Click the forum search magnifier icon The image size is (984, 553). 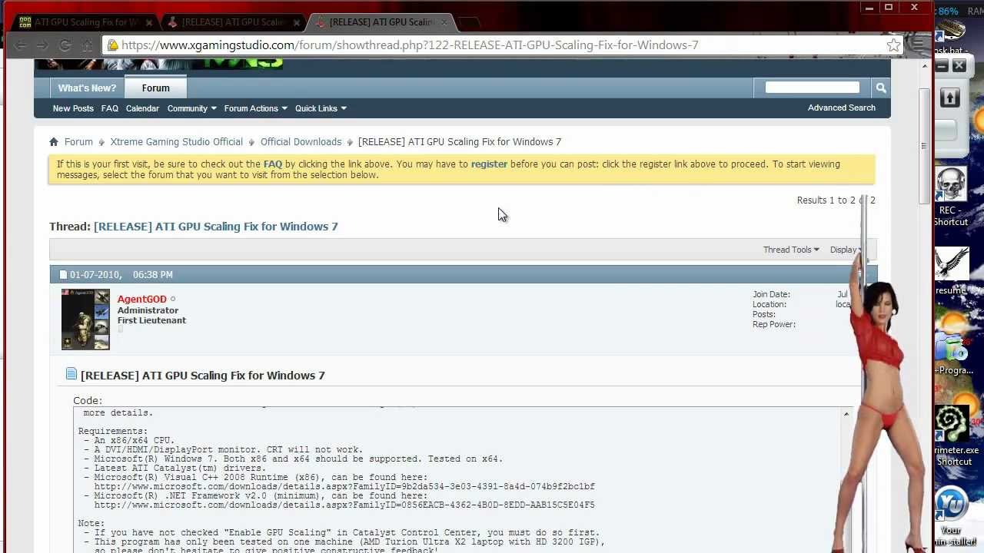click(881, 88)
